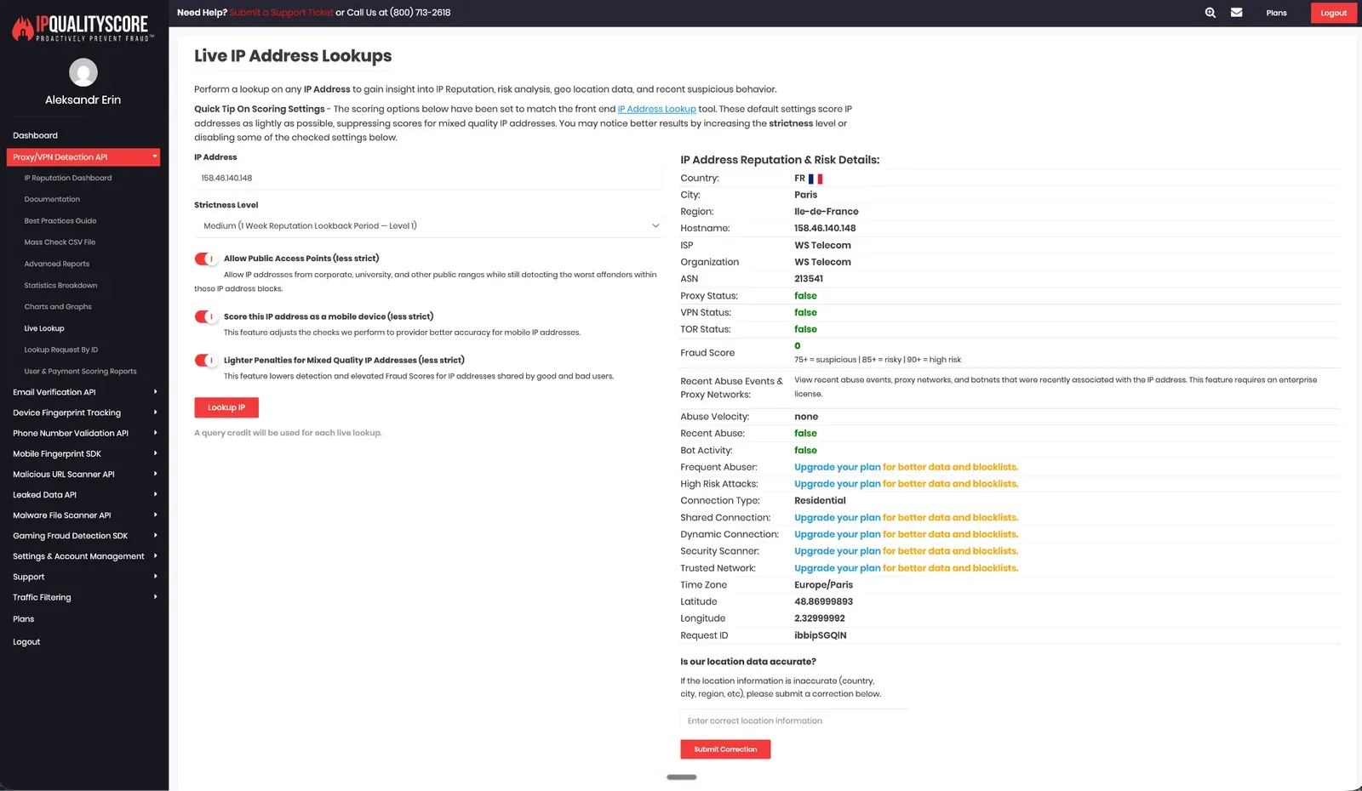Open Plans in sidebar

[24, 619]
